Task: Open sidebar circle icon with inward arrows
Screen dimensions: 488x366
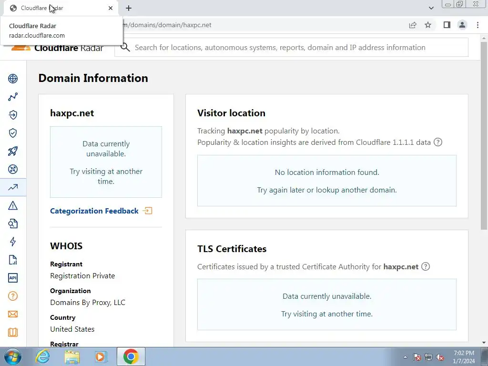Action: [x=13, y=169]
